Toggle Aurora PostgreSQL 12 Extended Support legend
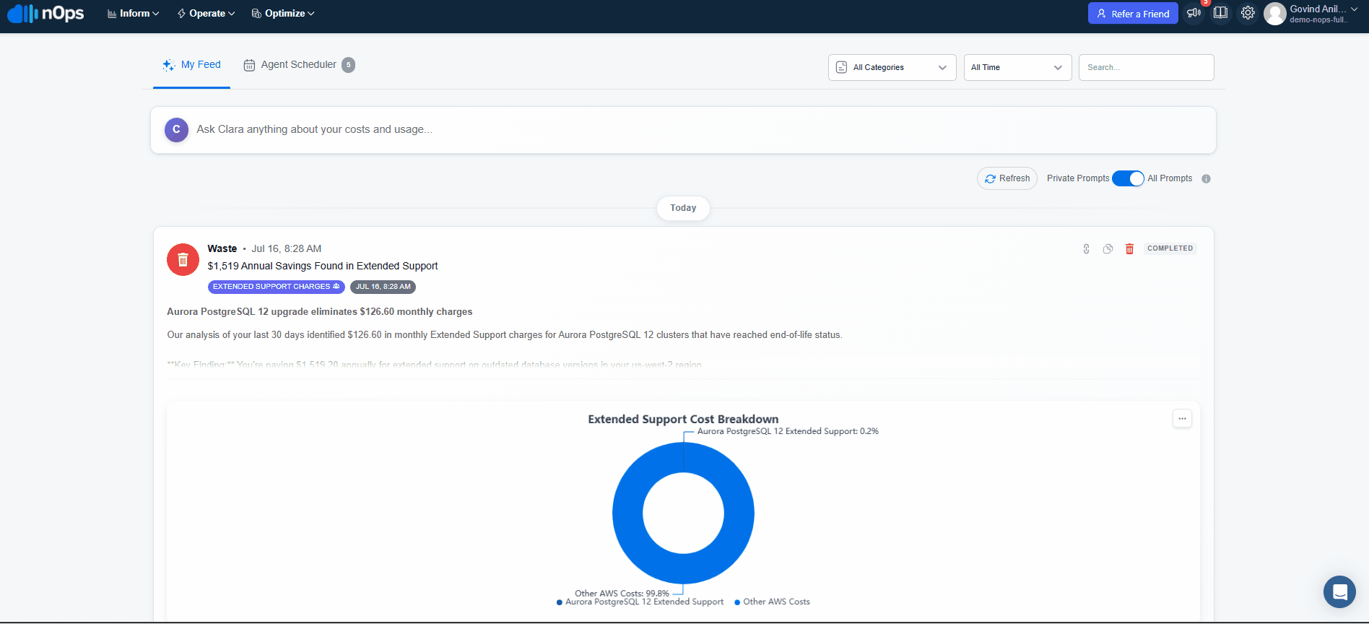1369x624 pixels. 640,602
